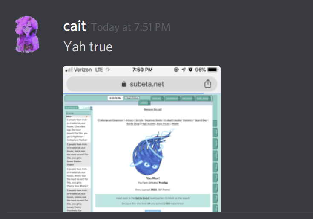Image resolution: width=313 pixels, height=219 pixels.
Task: Open the personal dropdown menu
Action: [x=187, y=98]
